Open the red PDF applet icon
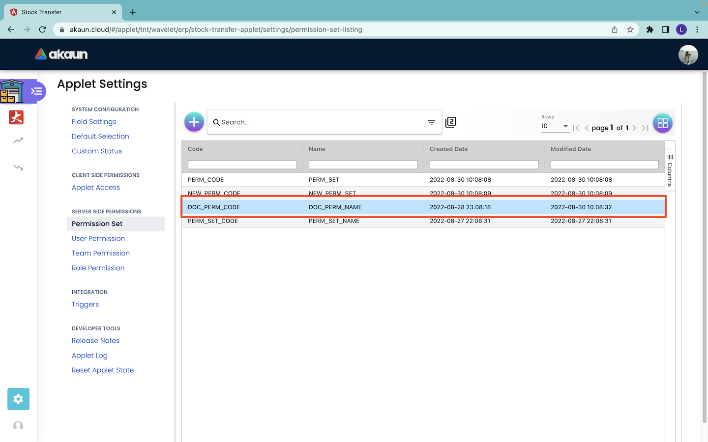The width and height of the screenshot is (708, 442). [16, 117]
